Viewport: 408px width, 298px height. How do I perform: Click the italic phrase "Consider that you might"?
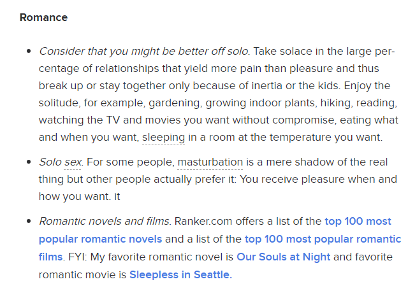[x=102, y=51]
